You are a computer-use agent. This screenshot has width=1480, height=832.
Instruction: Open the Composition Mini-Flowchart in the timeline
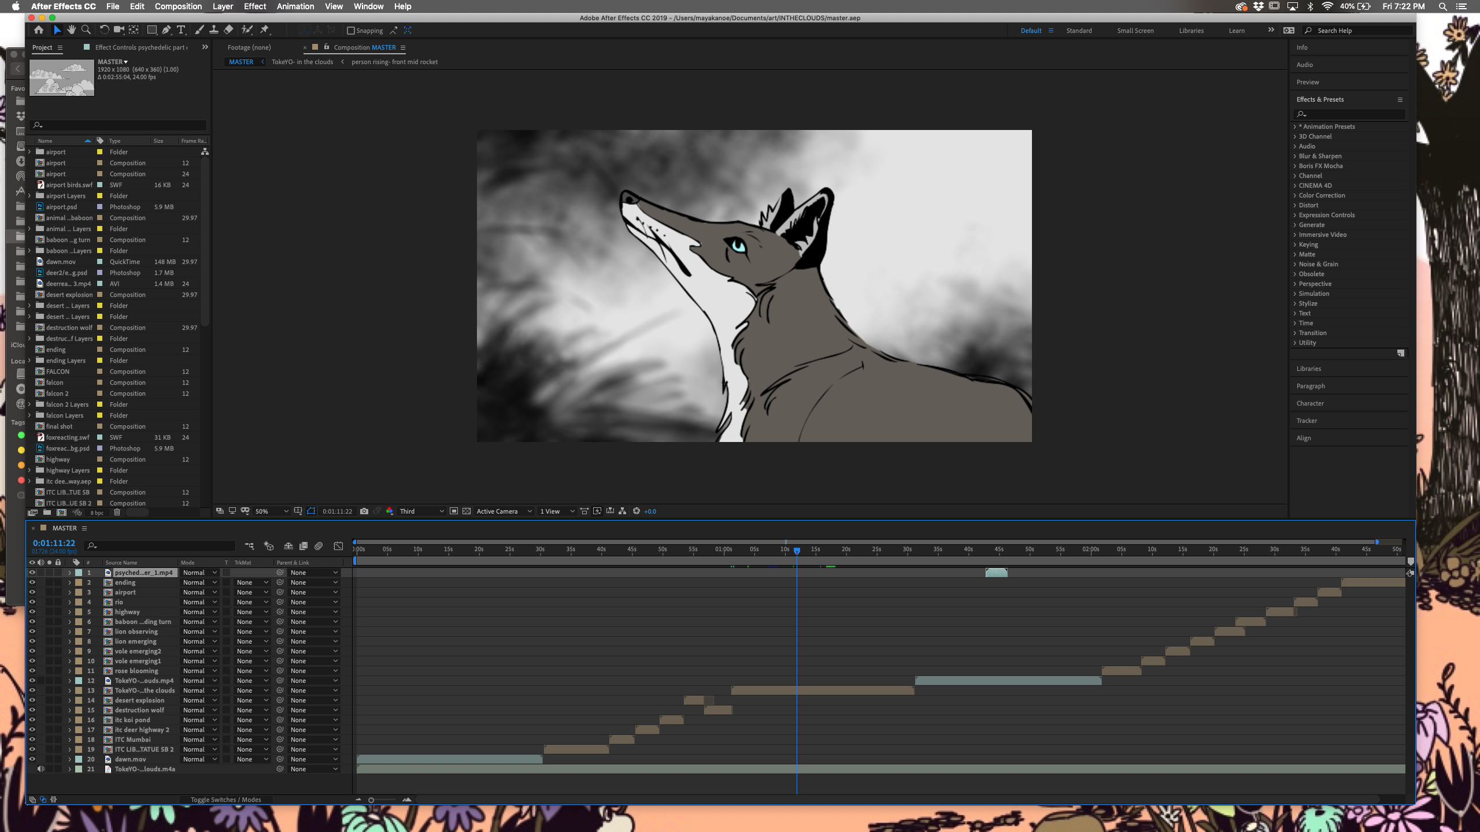(x=249, y=546)
